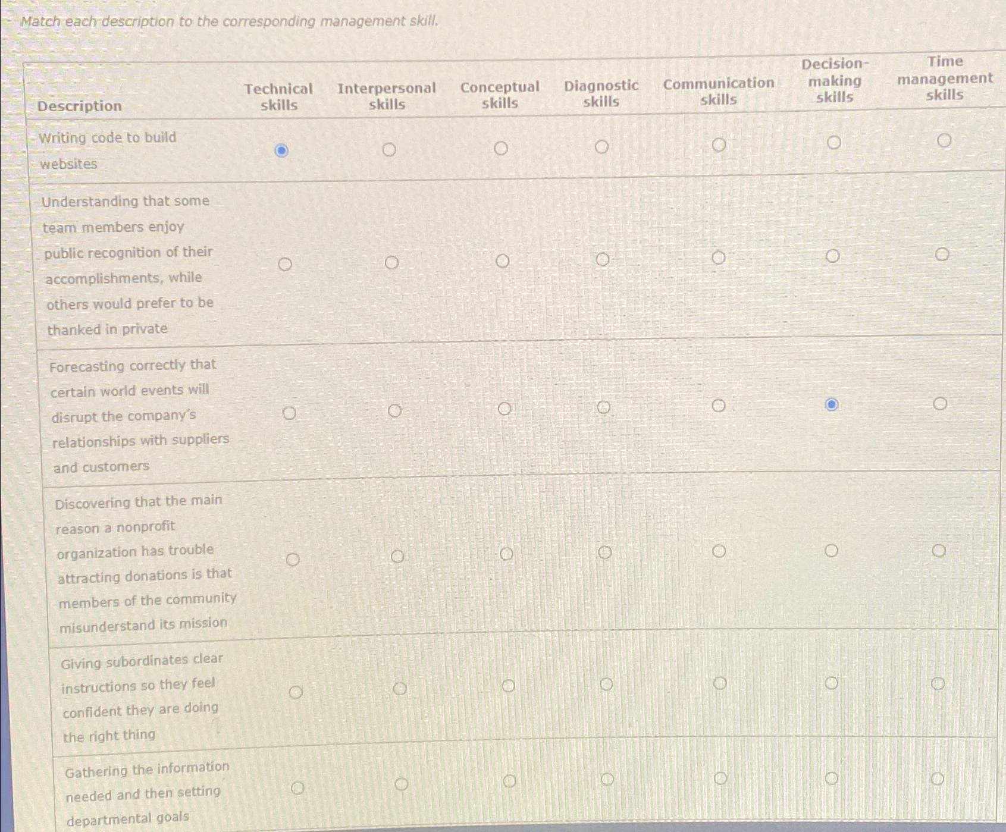Screen dimensions: 1006x832
Task: Select Conceptual skills for giving clear instructions row
Action: (x=507, y=685)
